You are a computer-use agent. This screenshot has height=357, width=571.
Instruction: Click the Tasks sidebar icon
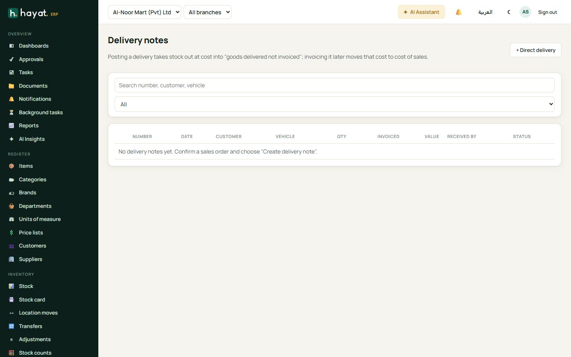point(11,73)
